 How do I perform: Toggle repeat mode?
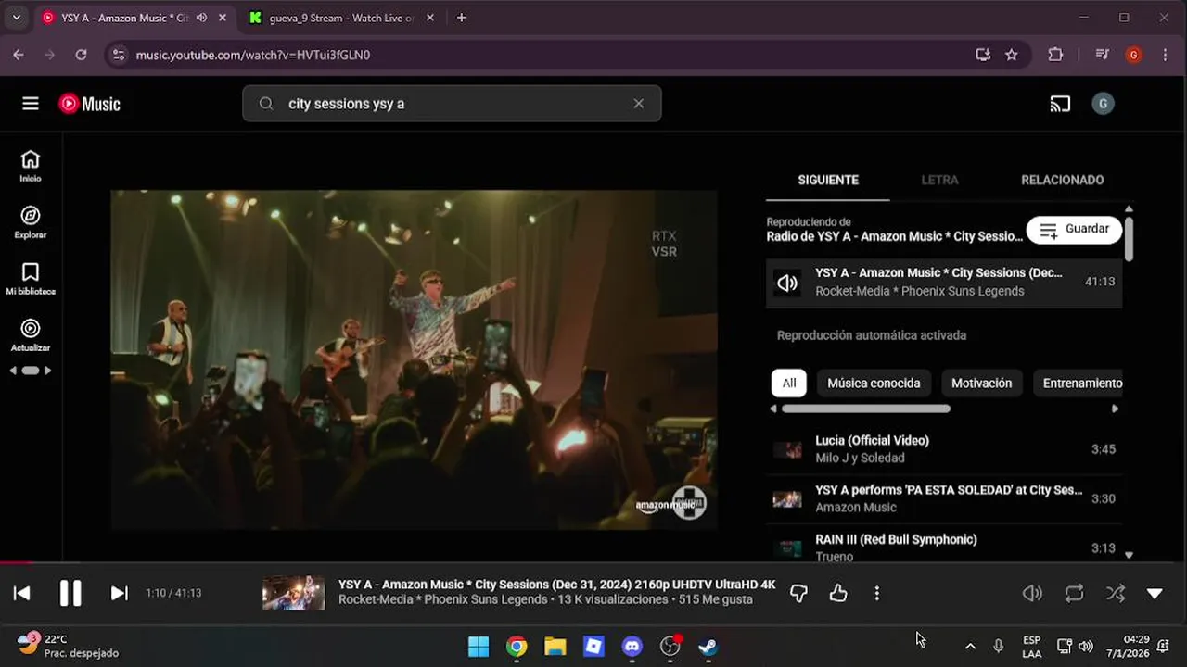tap(1075, 593)
